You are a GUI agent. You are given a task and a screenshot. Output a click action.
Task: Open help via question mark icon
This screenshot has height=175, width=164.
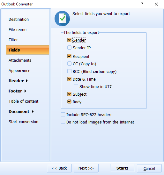point(142,4)
